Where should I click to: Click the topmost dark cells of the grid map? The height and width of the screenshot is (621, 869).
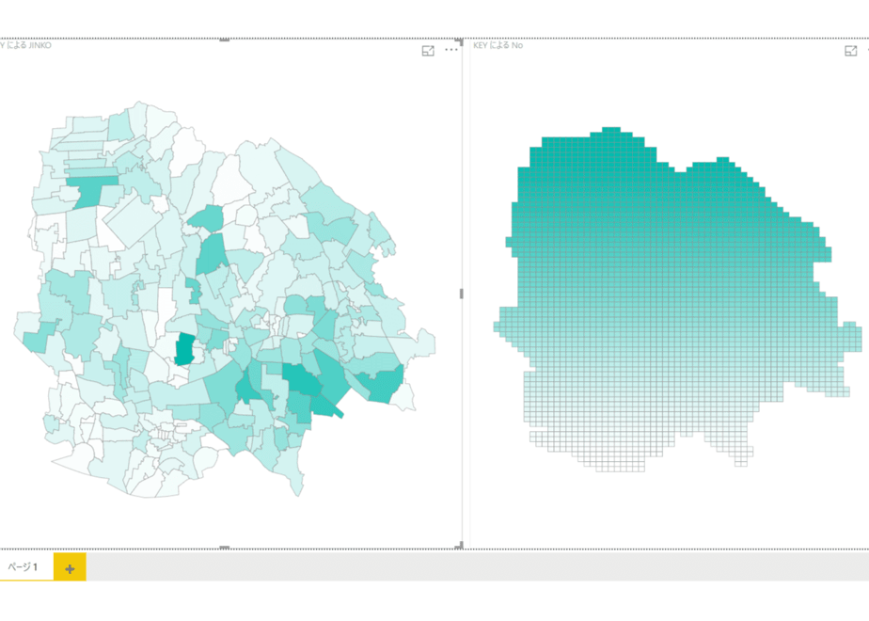point(610,132)
